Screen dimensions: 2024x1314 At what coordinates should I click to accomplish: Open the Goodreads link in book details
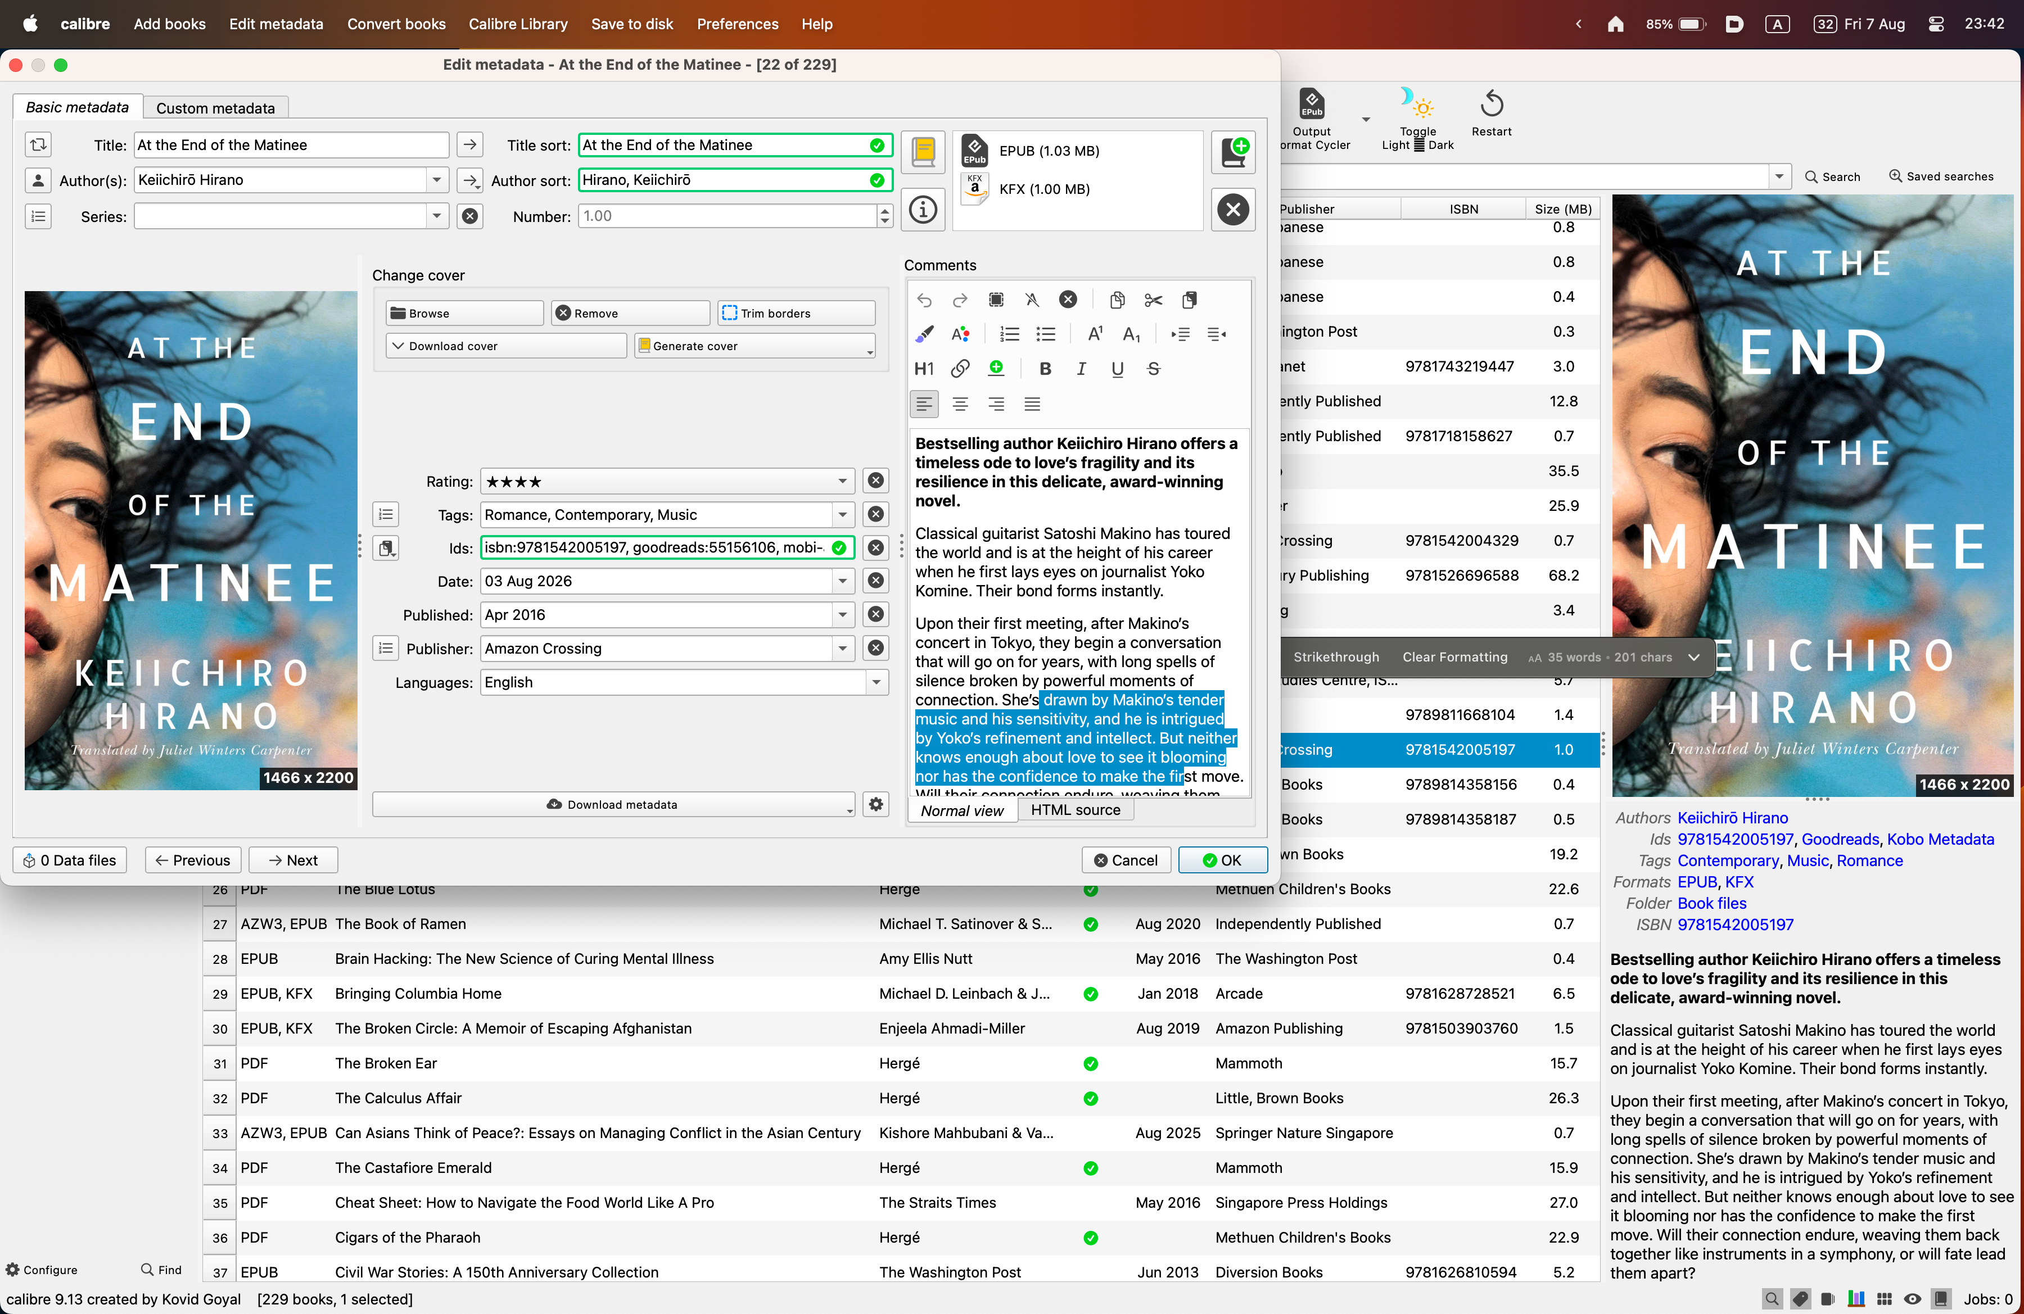(x=1840, y=839)
